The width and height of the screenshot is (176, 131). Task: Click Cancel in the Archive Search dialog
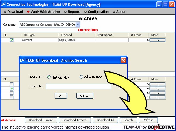[x=85, y=96]
